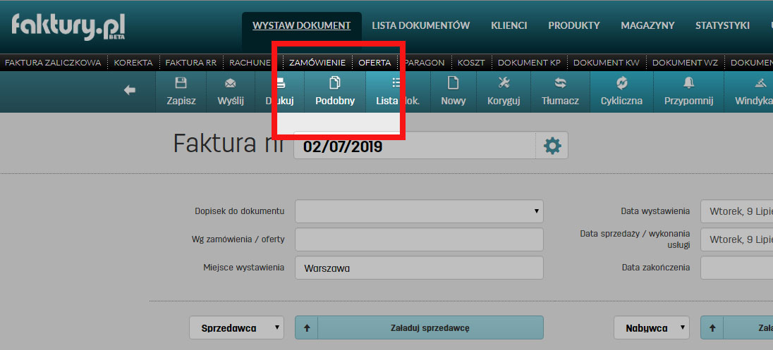Open Data sprzedaży date field

[736, 239]
